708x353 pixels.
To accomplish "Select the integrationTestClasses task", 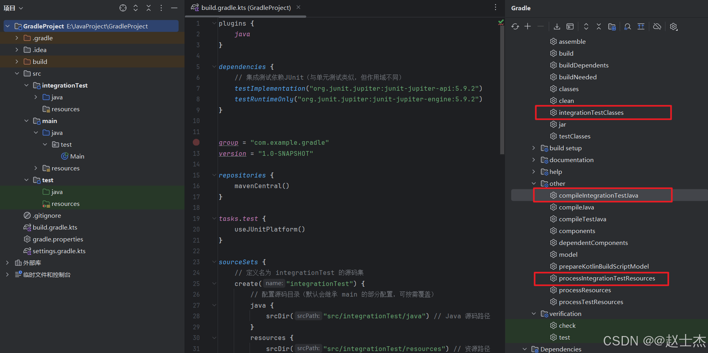I will click(x=587, y=112).
